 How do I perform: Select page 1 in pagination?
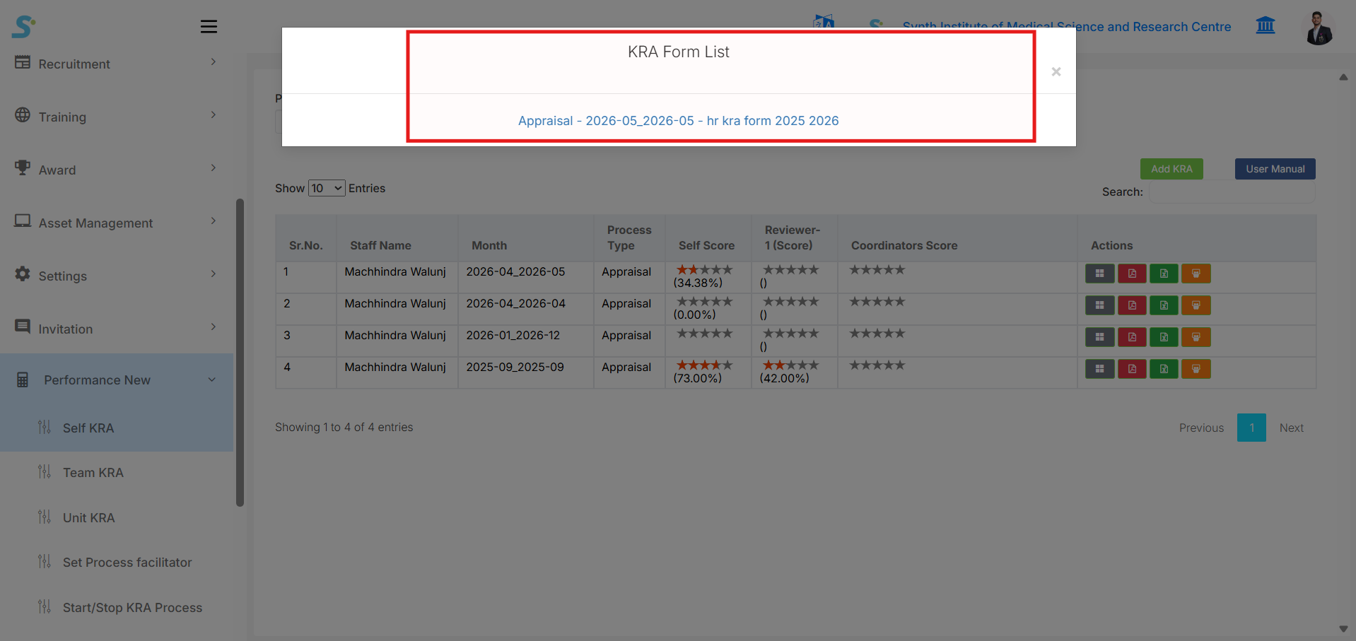pos(1251,428)
